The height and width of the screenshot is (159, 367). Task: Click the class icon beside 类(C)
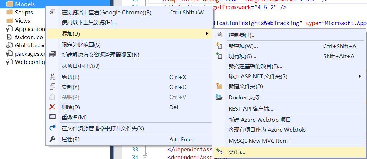pos(219,152)
